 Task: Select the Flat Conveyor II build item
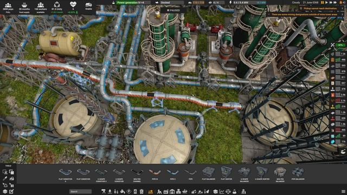coord(65,175)
